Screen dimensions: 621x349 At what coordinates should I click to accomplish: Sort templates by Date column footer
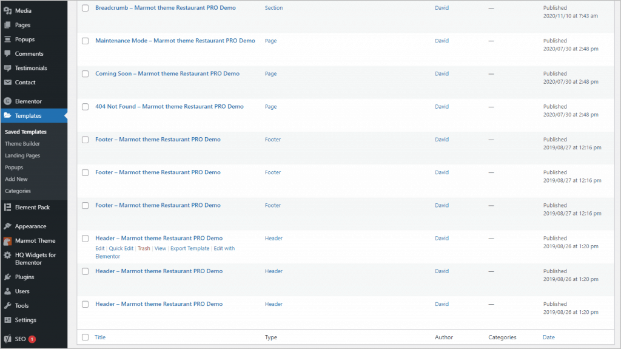(x=548, y=337)
